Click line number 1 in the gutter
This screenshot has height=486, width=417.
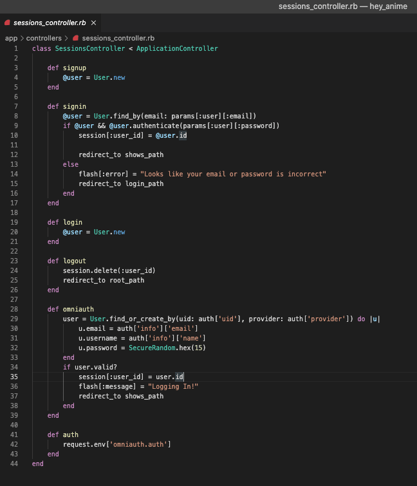click(16, 48)
